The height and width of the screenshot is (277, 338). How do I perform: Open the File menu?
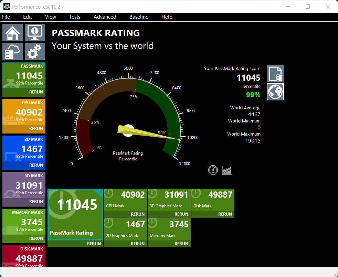pos(6,17)
